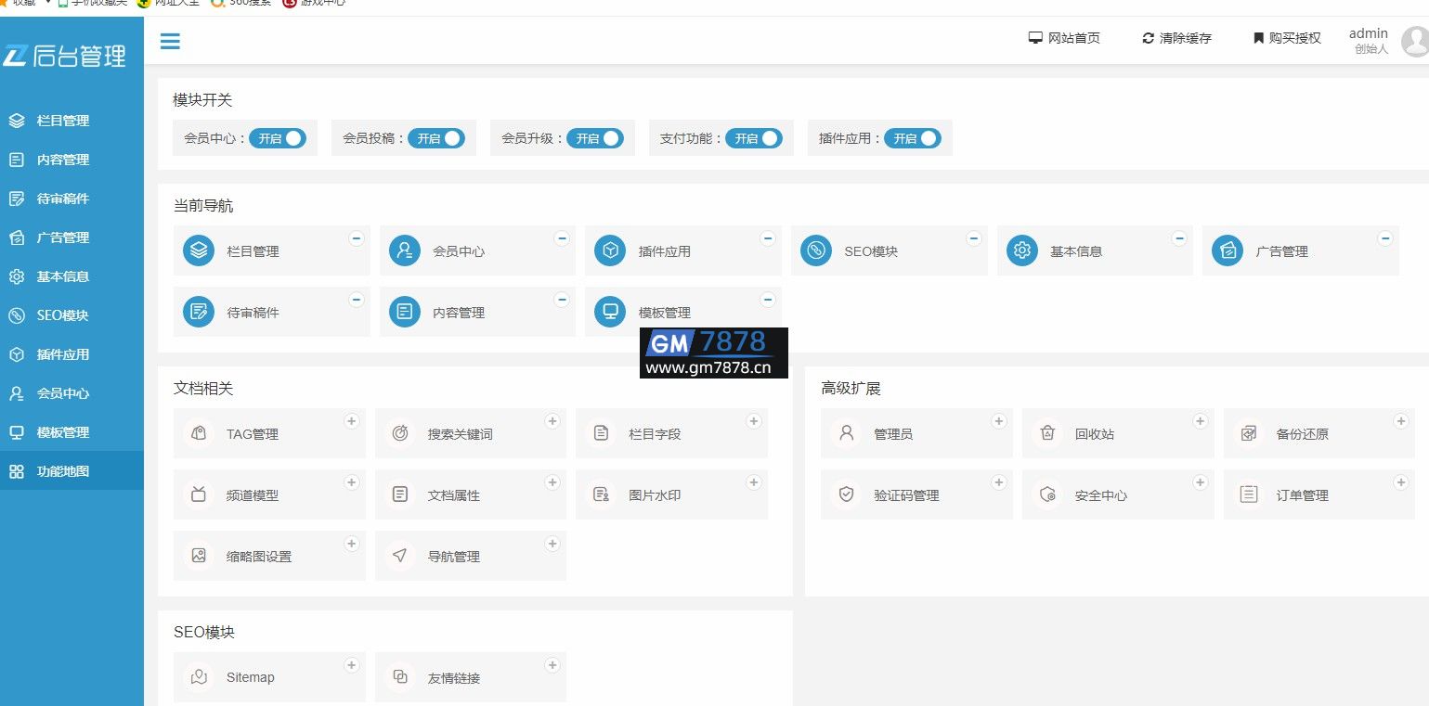
Task: Open the 模板管理 monitor card icon
Action: pos(610,312)
